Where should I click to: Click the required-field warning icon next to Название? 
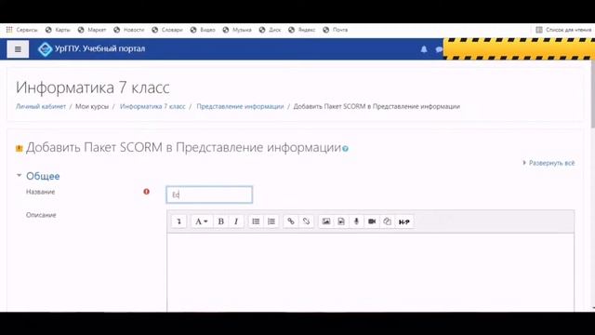pyautogui.click(x=147, y=192)
